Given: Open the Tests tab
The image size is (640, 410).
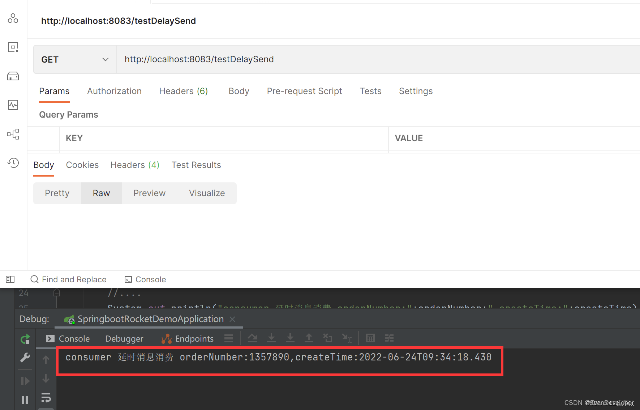Looking at the screenshot, I should coord(370,91).
